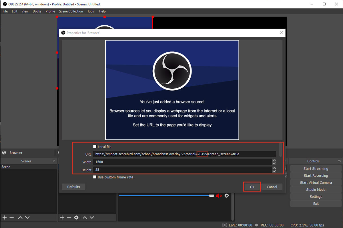Open OBS Settings from Controls
Image resolution: width=343 pixels, height=228 pixels.
point(316,197)
